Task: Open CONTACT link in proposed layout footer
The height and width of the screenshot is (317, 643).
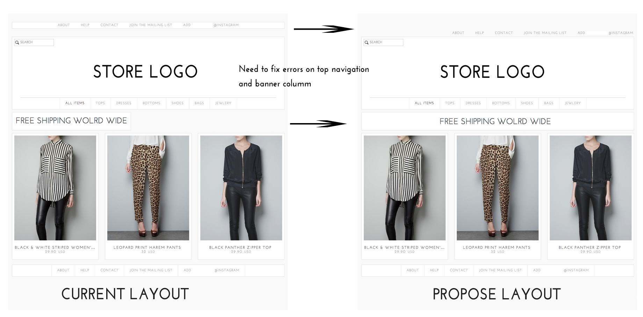Action: click(x=458, y=270)
